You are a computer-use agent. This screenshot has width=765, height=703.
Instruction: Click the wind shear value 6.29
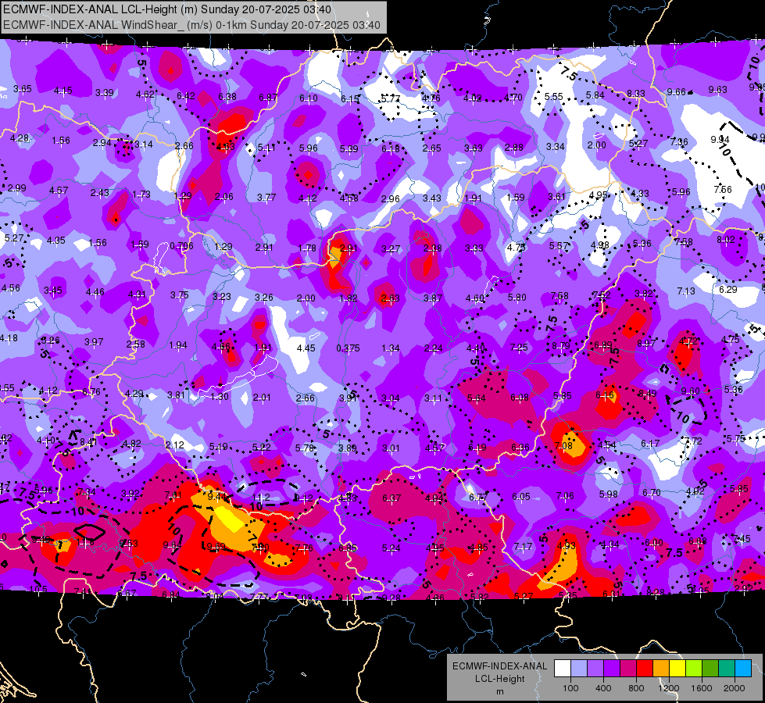point(728,289)
